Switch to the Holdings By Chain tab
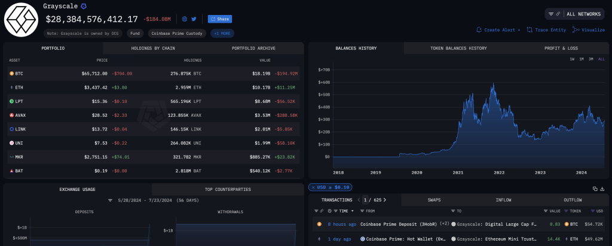The height and width of the screenshot is (246, 612). [x=153, y=48]
